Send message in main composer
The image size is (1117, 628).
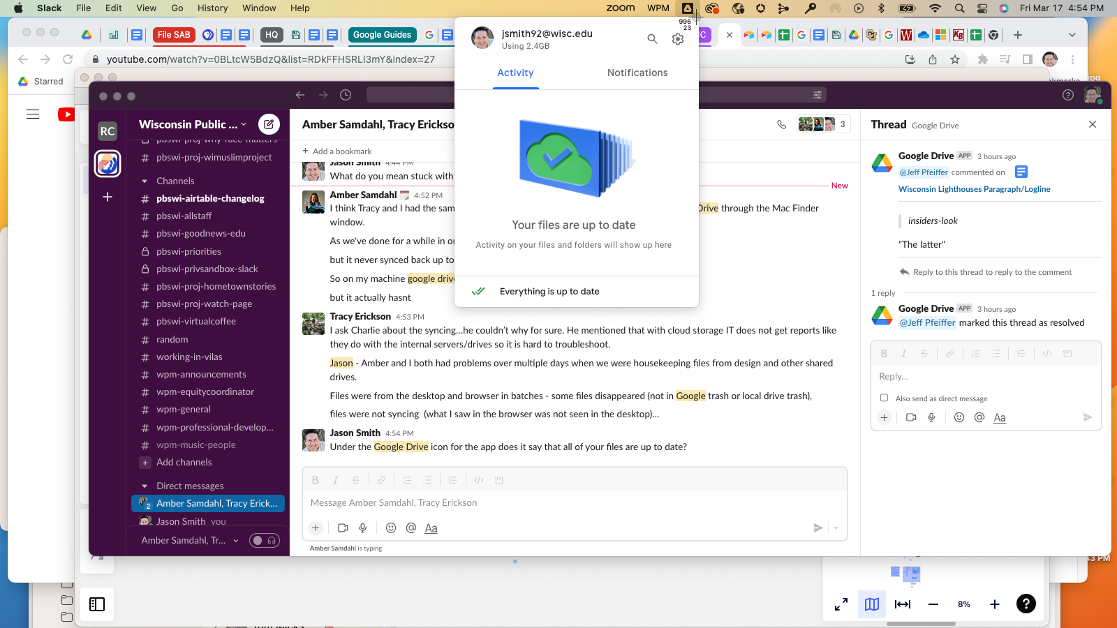click(x=818, y=528)
